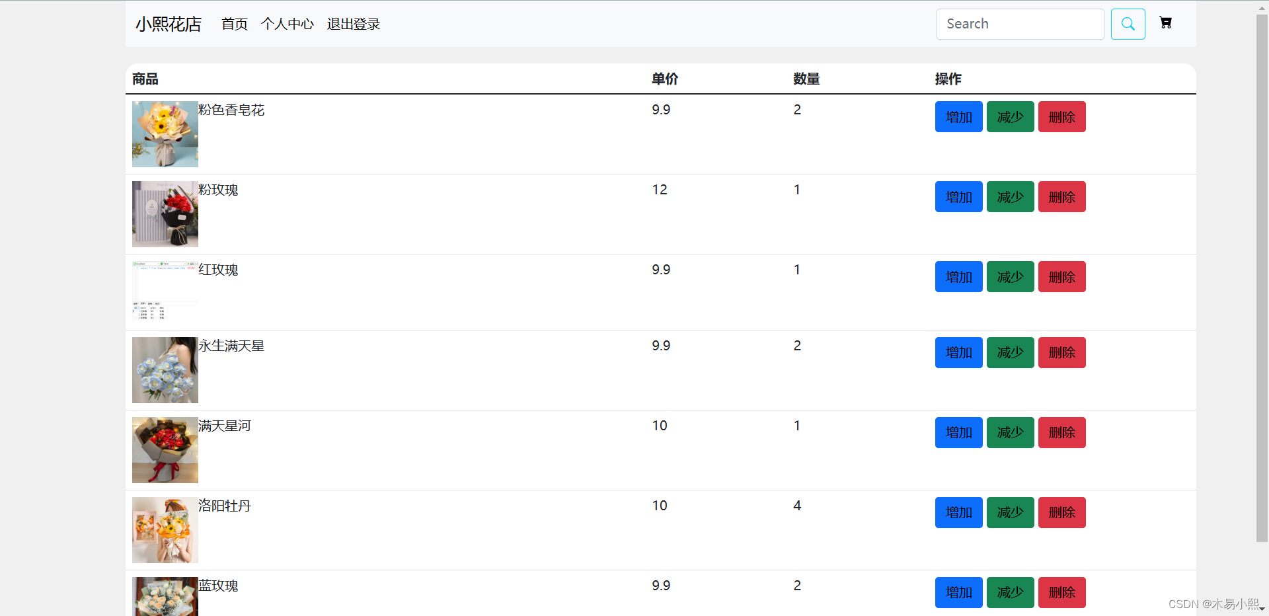
Task: Decrease quantity of 满天星河
Action: [x=1010, y=433]
